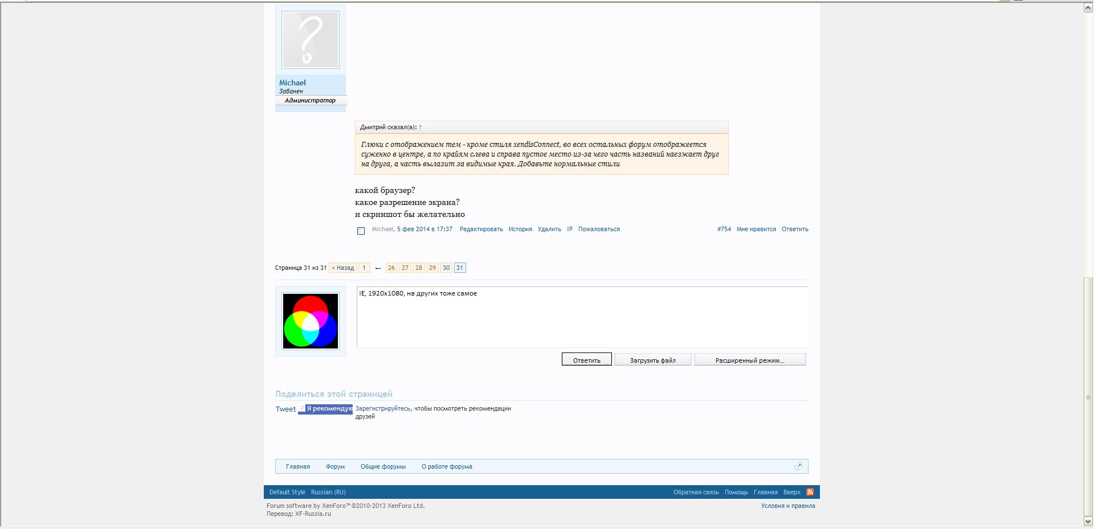
Task: Open the Russian (RU) language chooser
Action: [x=328, y=492]
